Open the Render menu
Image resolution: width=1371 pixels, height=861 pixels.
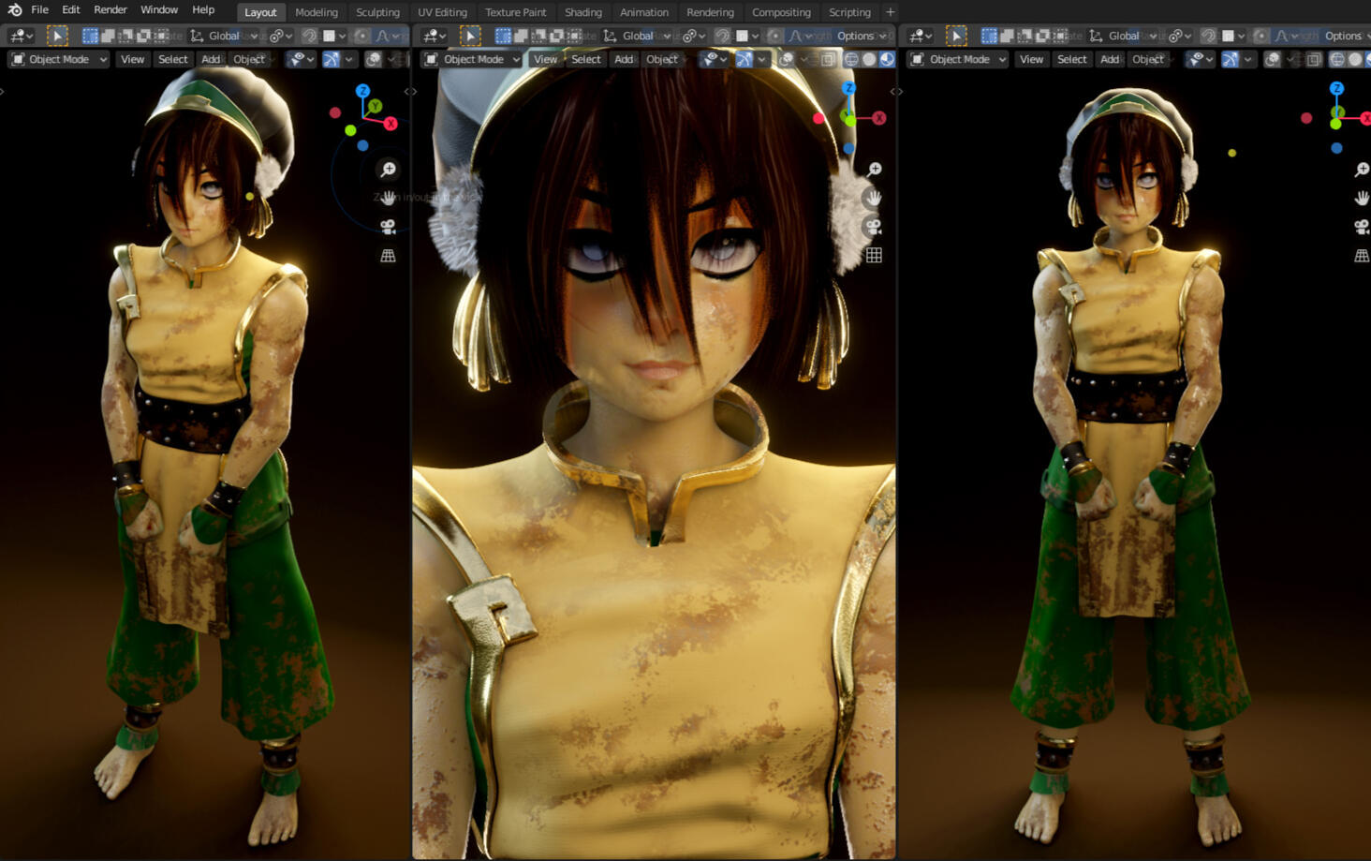pyautogui.click(x=110, y=10)
